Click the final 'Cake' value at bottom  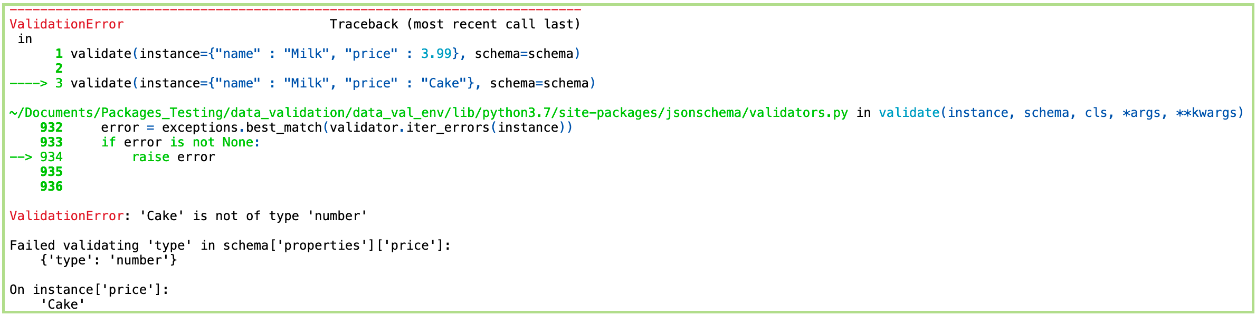(x=63, y=304)
